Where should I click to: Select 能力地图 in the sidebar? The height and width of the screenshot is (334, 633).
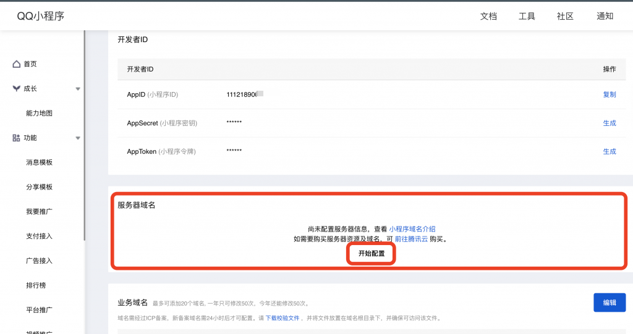click(x=39, y=114)
